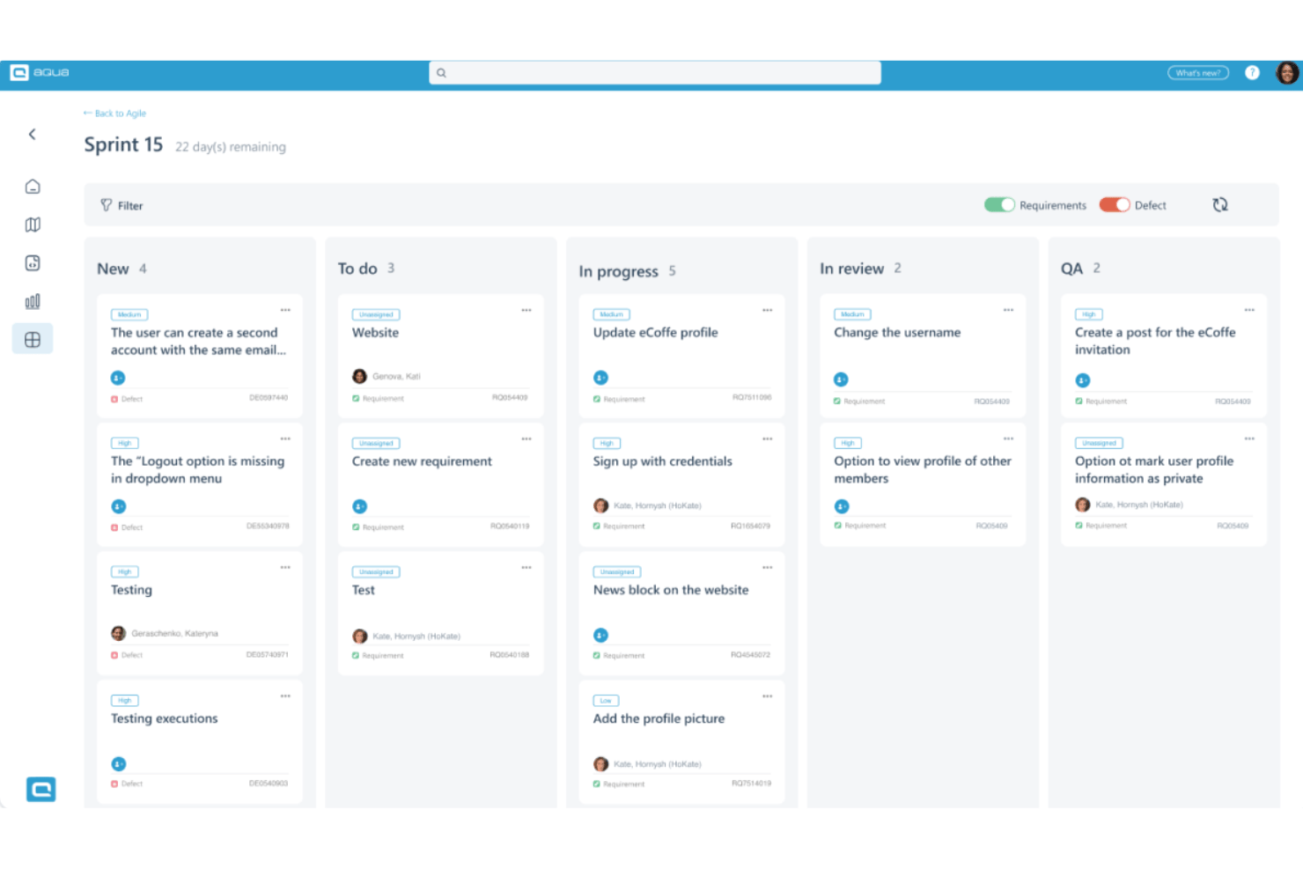
Task: Open the 'Testing executions' card title
Action: click(x=165, y=718)
